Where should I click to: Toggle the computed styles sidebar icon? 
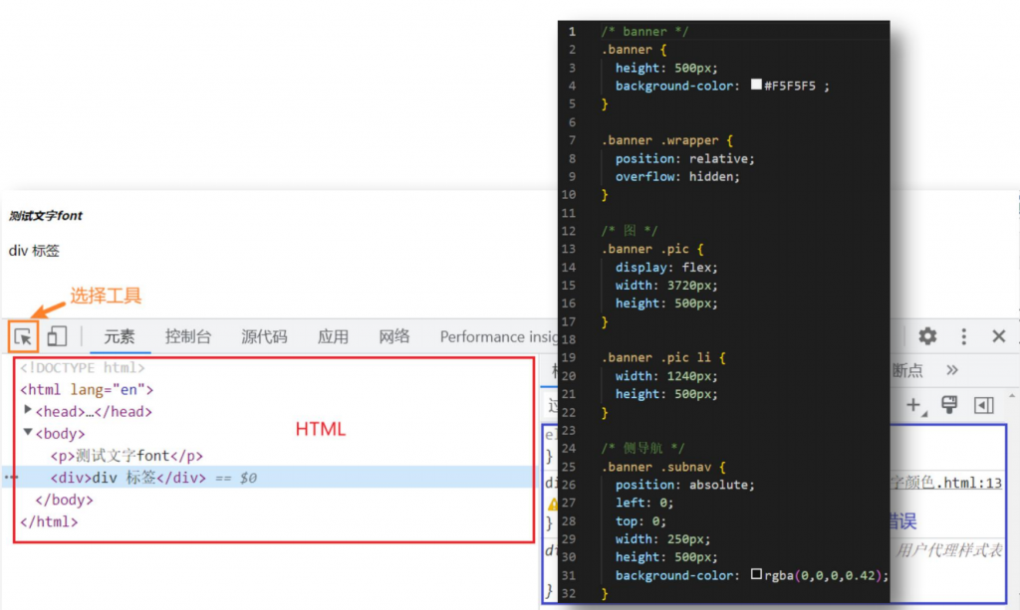(x=983, y=405)
